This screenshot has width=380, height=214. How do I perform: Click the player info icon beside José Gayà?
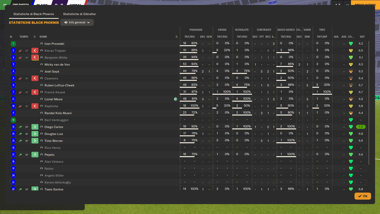[x=42, y=71]
